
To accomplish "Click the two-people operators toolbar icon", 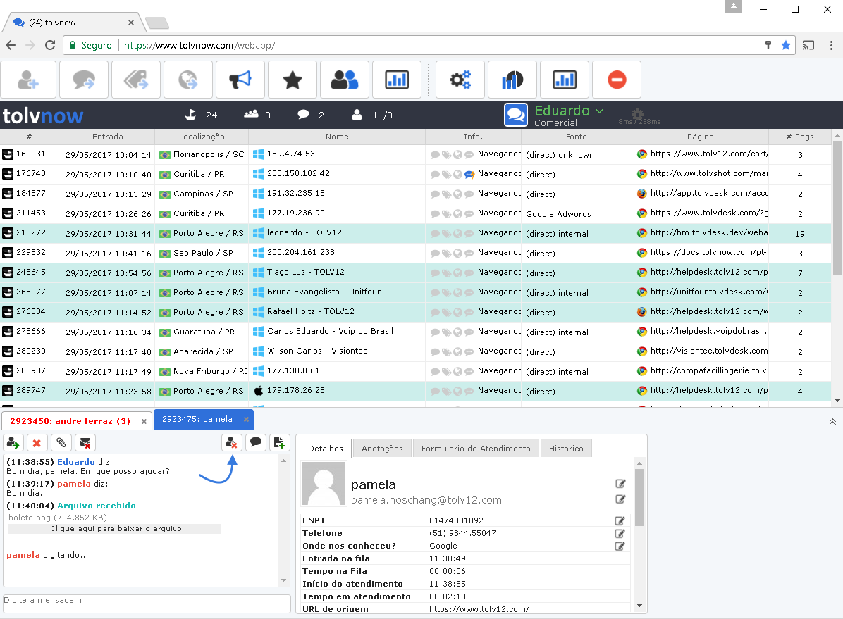I will [345, 80].
